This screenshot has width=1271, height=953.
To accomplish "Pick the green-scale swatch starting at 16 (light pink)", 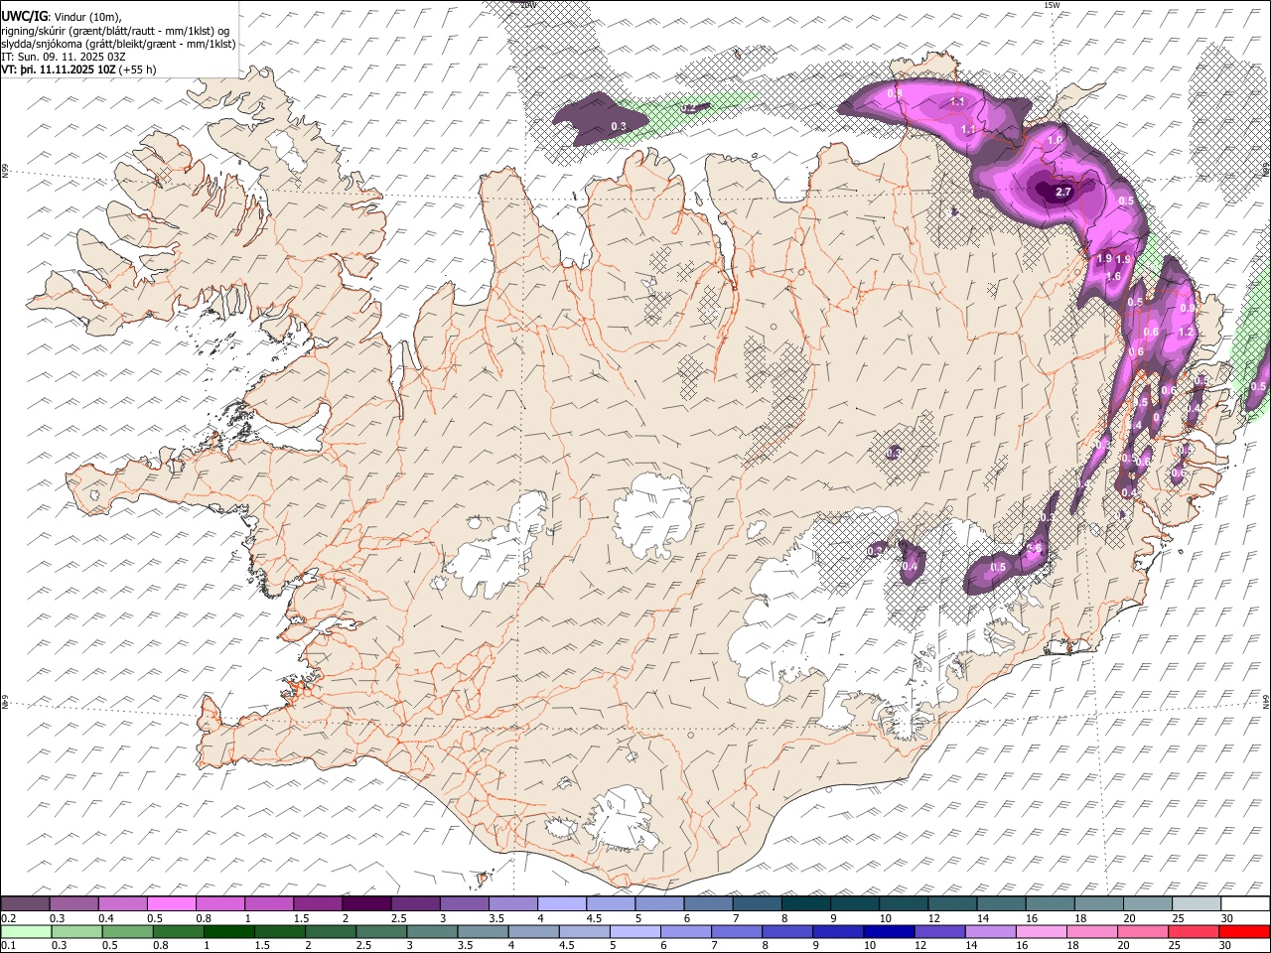I will [1041, 931].
